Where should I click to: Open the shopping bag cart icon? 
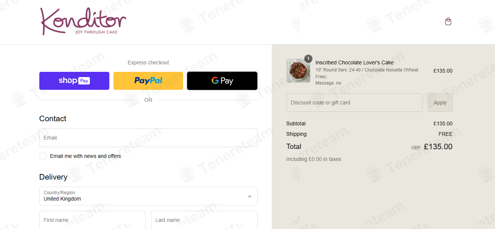448,21
